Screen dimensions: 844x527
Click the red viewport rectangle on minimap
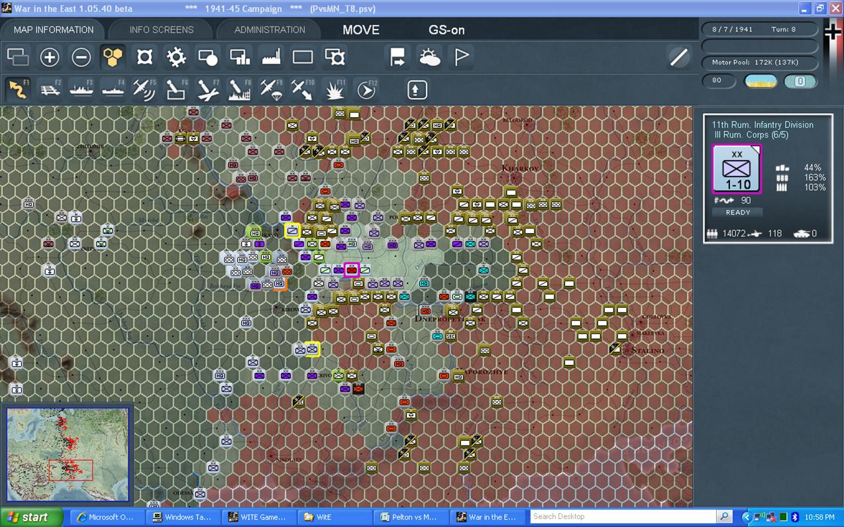71,470
